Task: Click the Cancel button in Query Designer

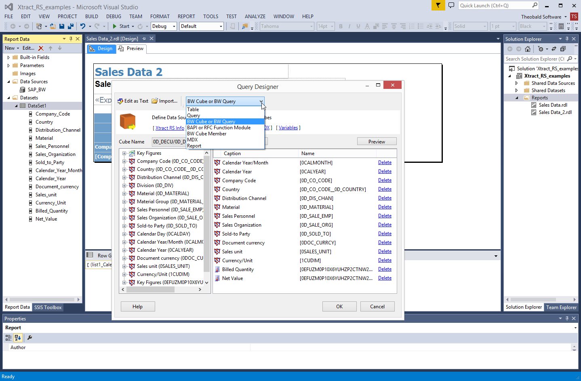Action: (x=377, y=307)
